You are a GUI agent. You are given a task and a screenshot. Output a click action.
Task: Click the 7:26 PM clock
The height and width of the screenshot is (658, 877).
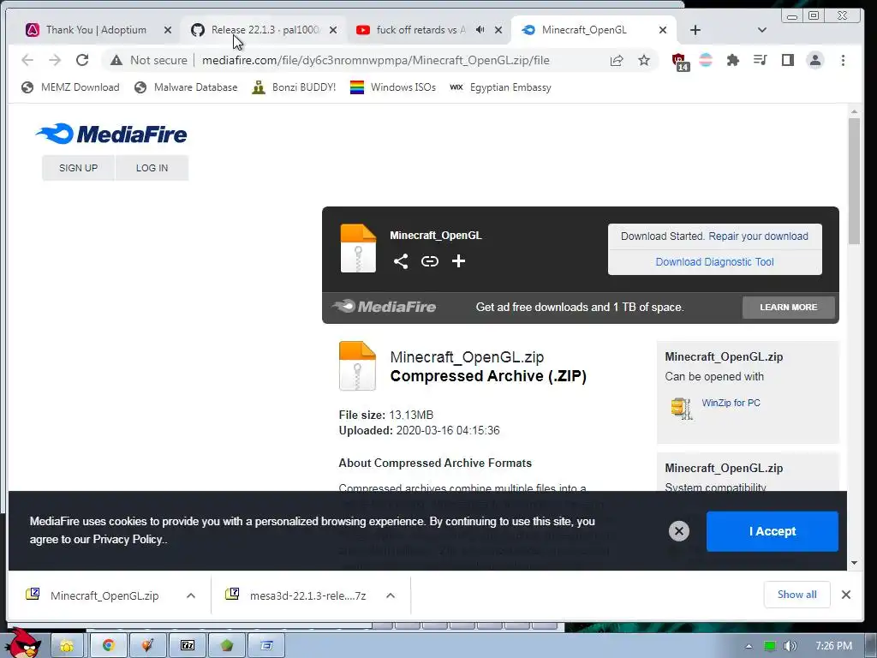pyautogui.click(x=833, y=646)
